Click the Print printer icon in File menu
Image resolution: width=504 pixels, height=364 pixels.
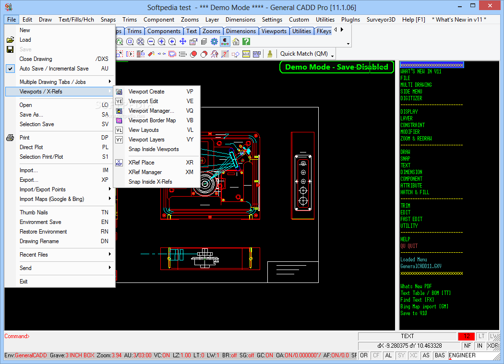[10, 138]
